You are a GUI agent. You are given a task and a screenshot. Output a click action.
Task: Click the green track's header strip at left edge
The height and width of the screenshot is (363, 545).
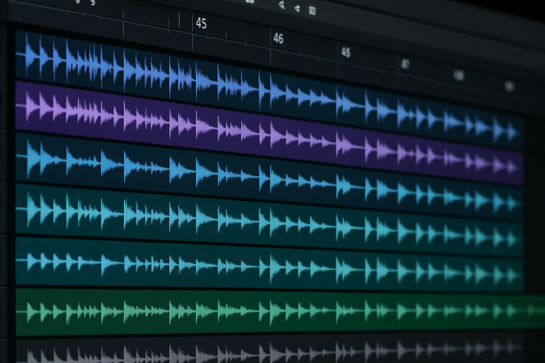click(x=7, y=310)
